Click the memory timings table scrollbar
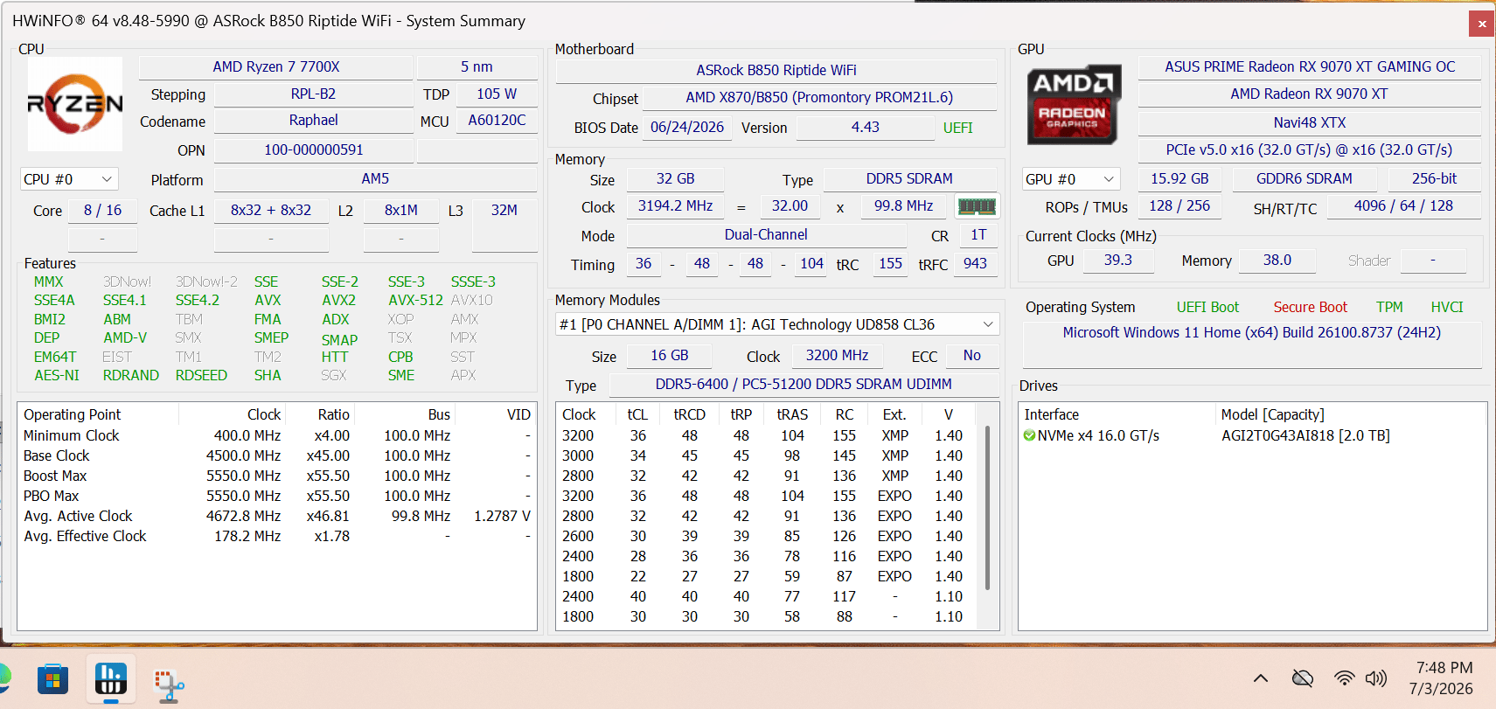 989,507
